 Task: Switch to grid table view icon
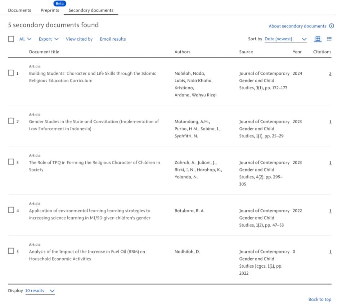pos(318,39)
